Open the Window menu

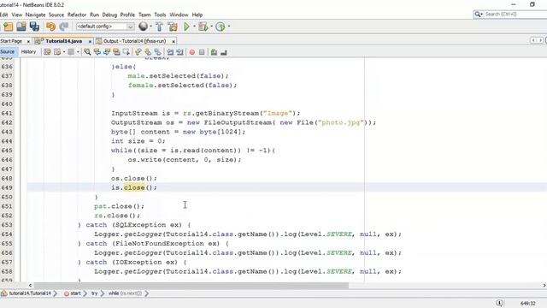coord(179,15)
